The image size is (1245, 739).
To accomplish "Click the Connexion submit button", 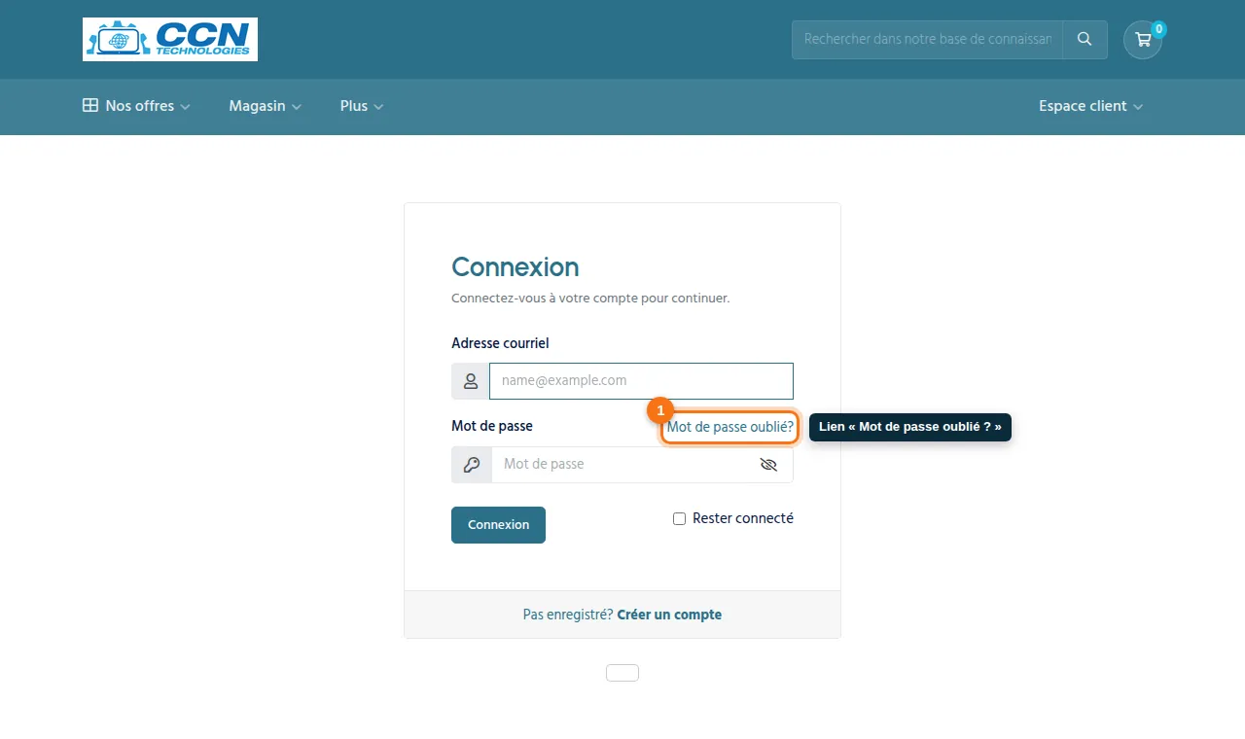I will pyautogui.click(x=498, y=525).
